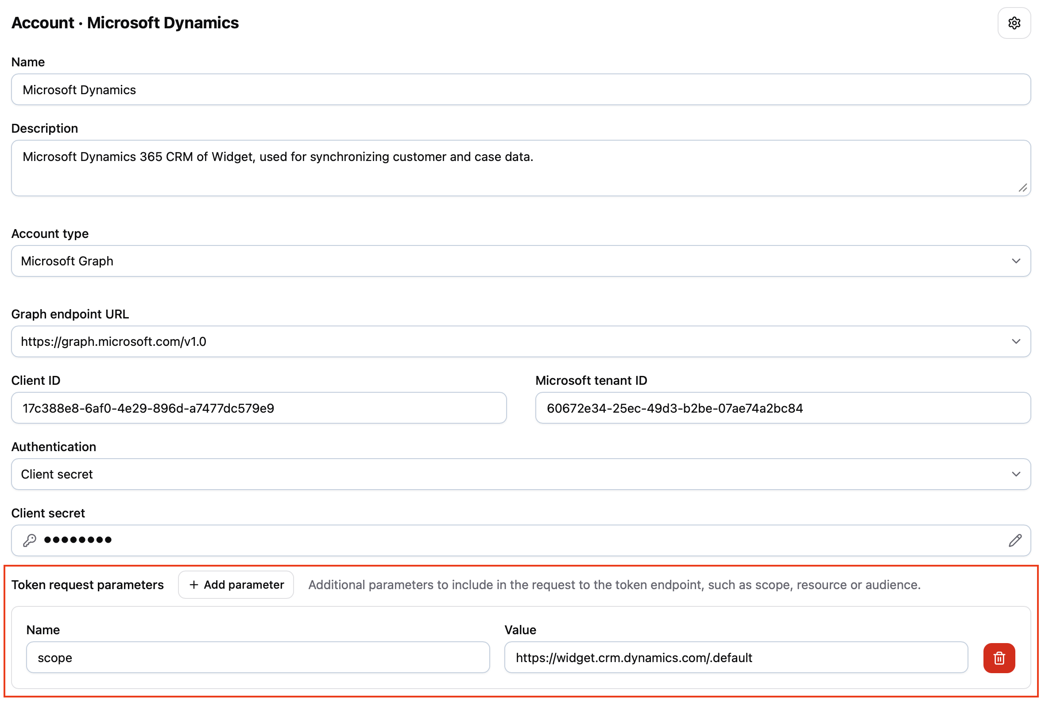
Task: Click the 'Token request parameters' label
Action: tap(88, 585)
